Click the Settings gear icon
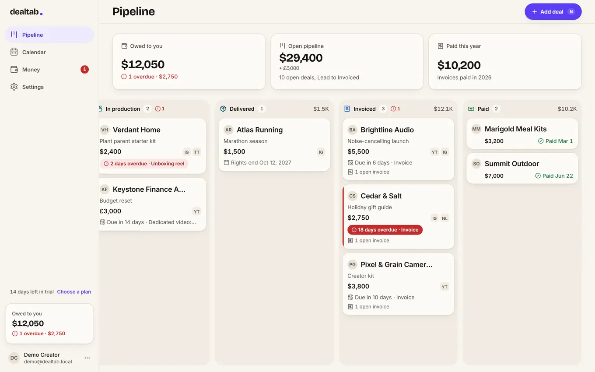The height and width of the screenshot is (372, 595). click(14, 87)
